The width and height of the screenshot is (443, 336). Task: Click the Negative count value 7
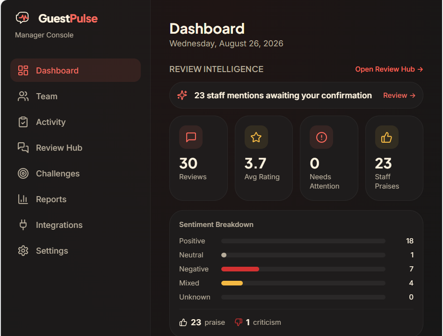[x=411, y=269]
